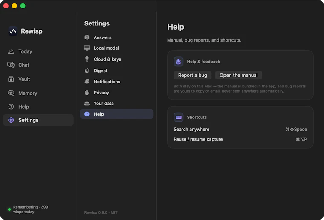Viewport: 324px width, 220px height.
Task: Click the Search anywhere shortcut row
Action: point(240,129)
